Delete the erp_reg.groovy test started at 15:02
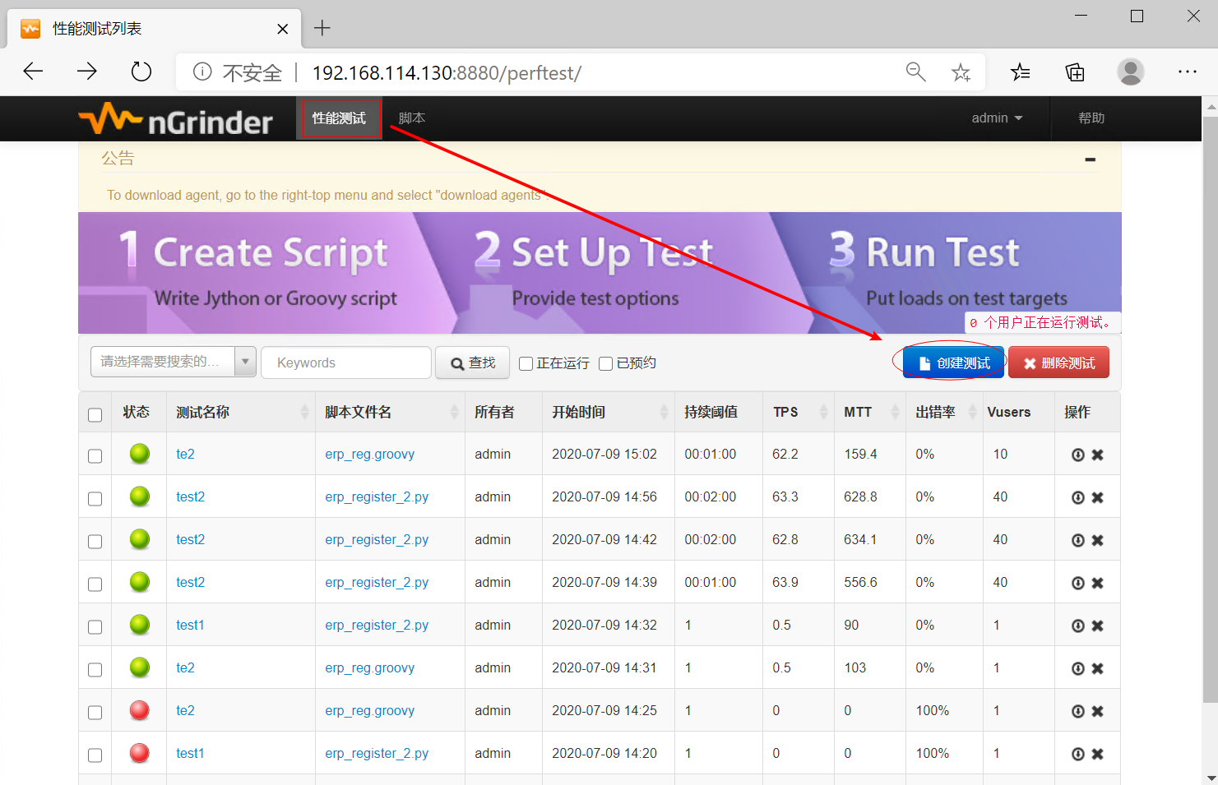This screenshot has width=1218, height=785. [x=1097, y=455]
